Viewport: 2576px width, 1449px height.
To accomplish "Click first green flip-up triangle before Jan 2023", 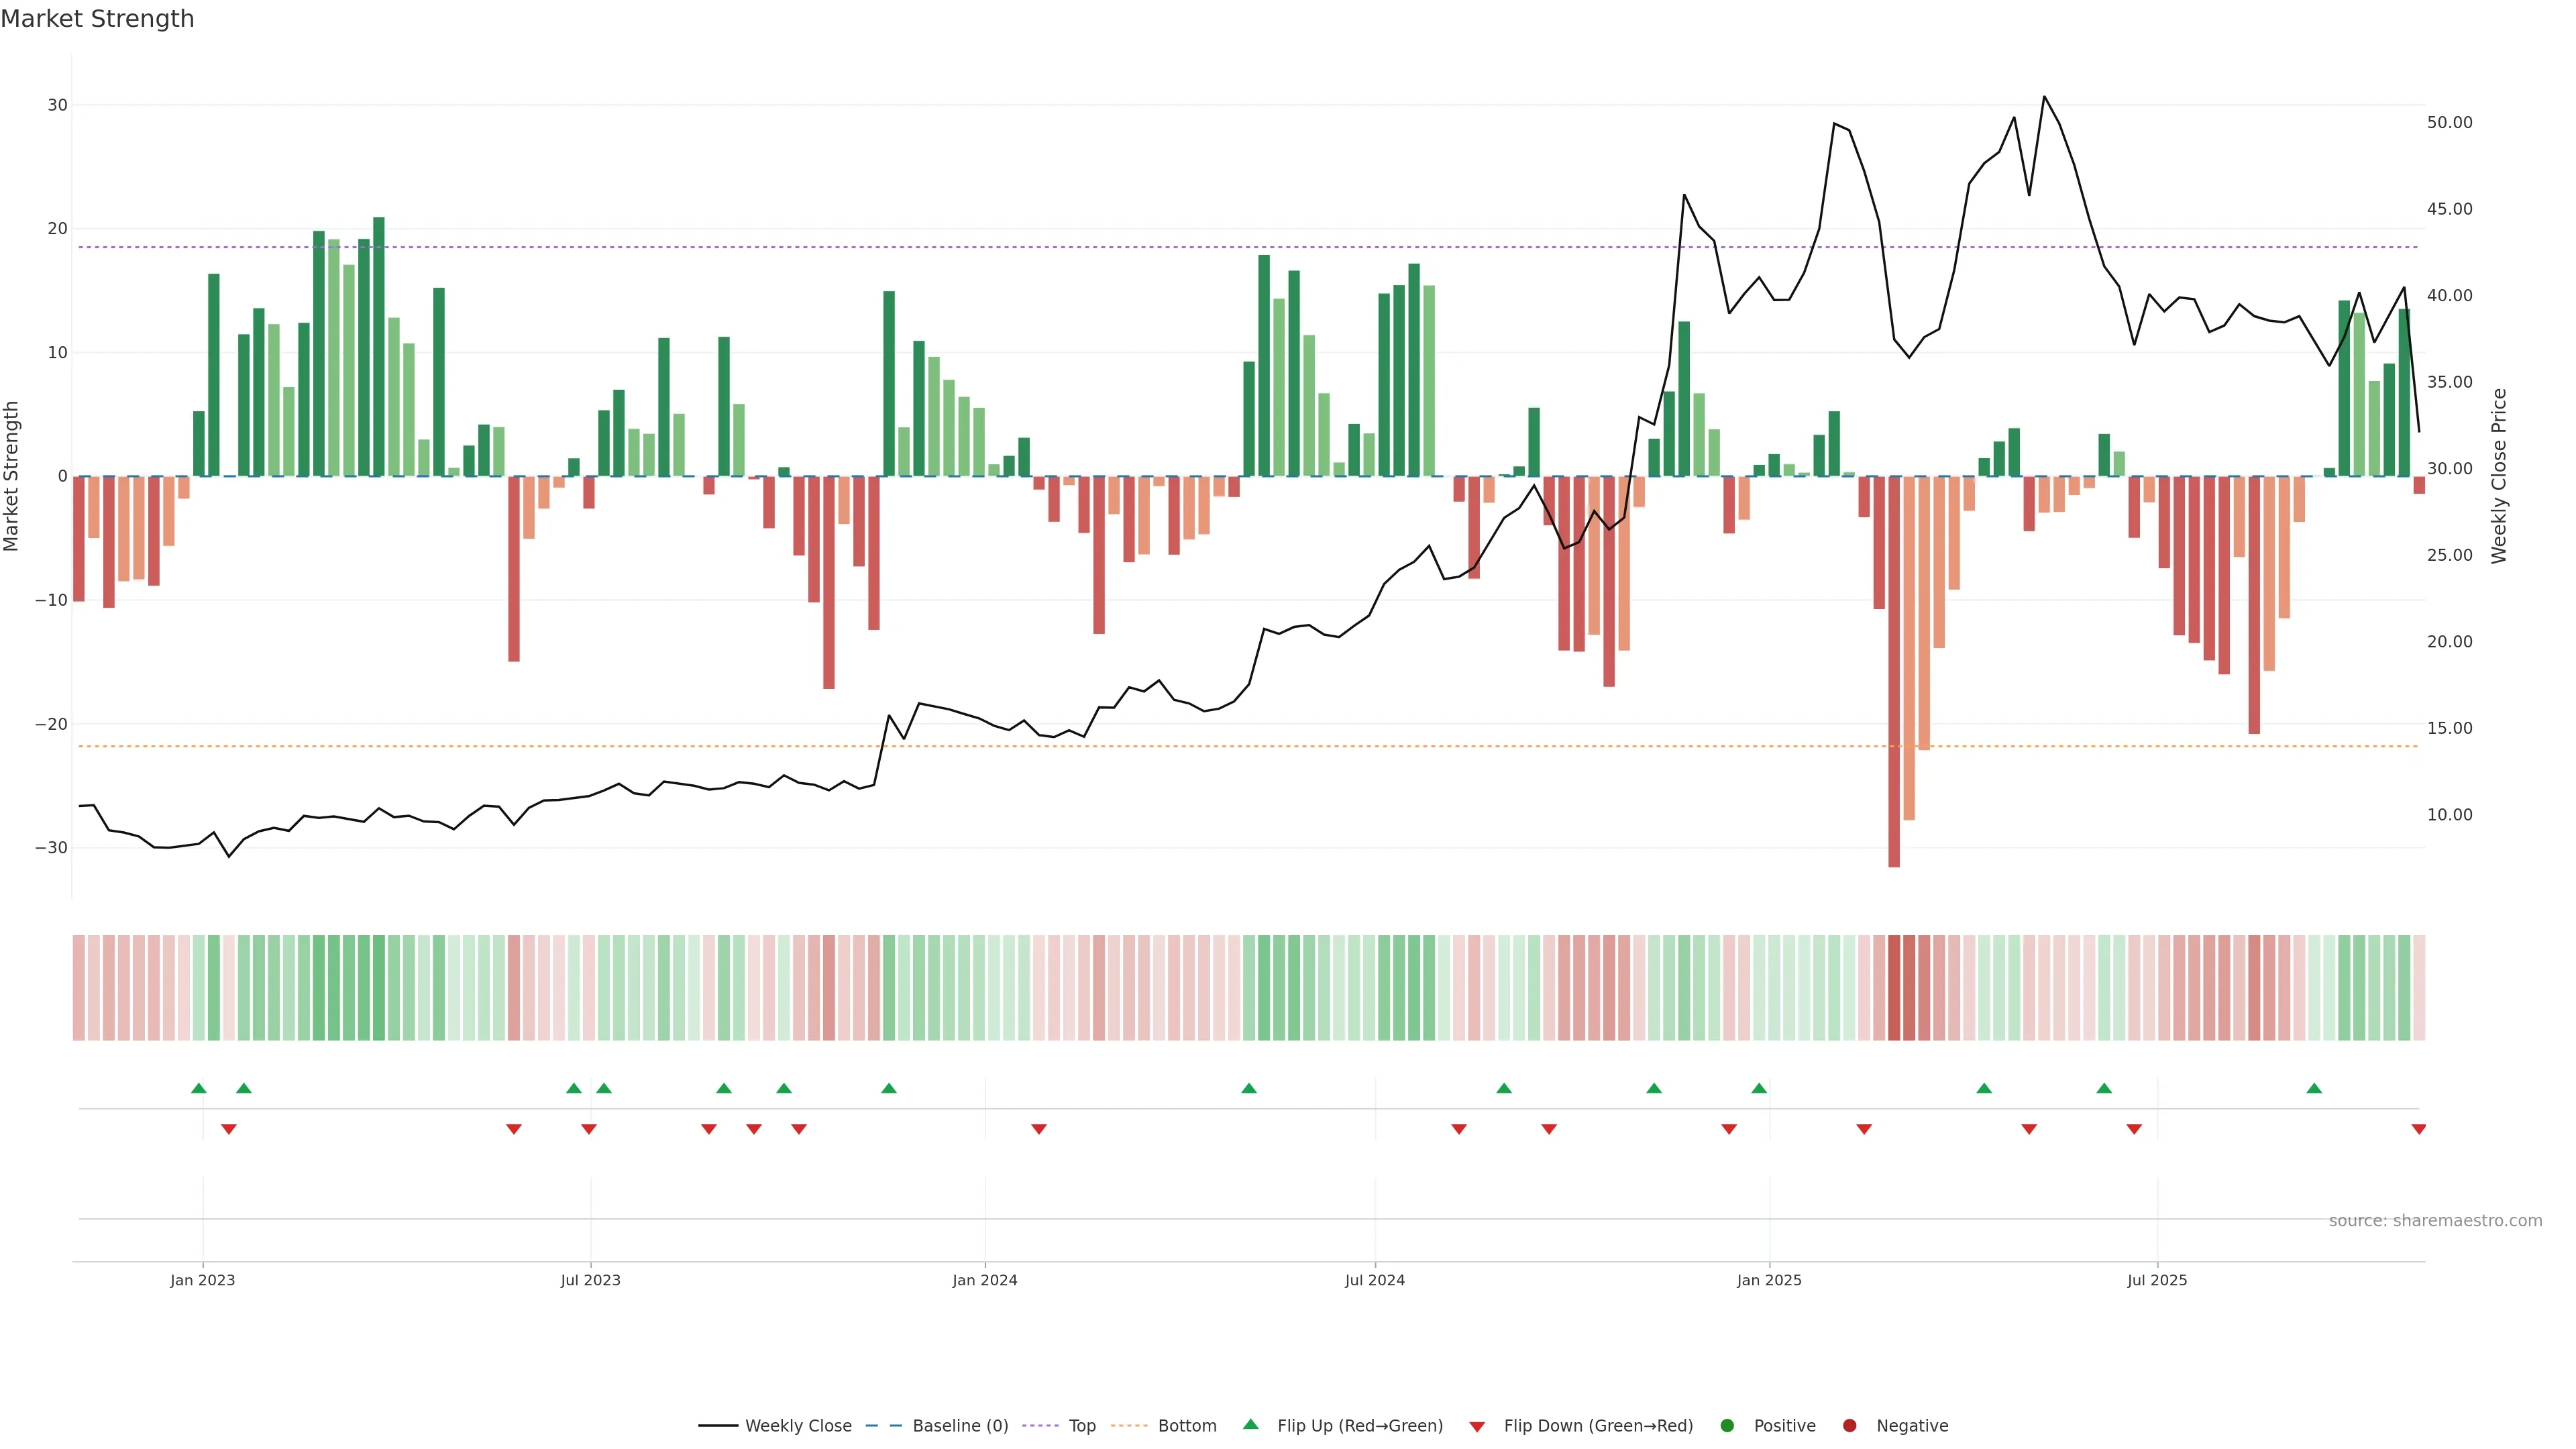I will pos(198,1088).
